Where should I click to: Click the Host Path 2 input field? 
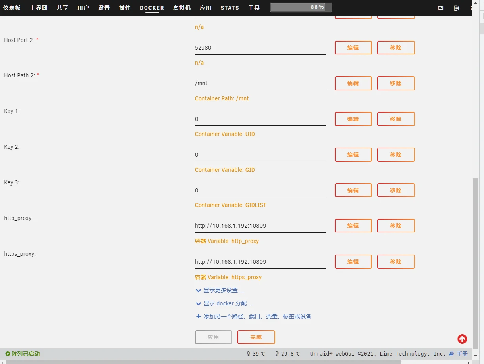tap(260, 84)
